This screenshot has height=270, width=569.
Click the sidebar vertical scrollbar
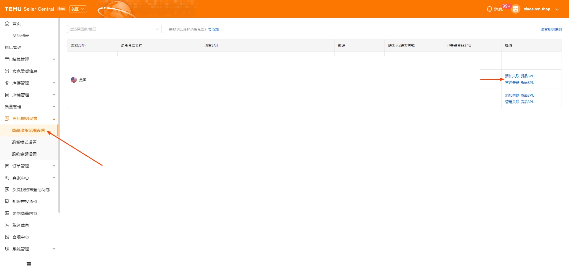point(59,116)
